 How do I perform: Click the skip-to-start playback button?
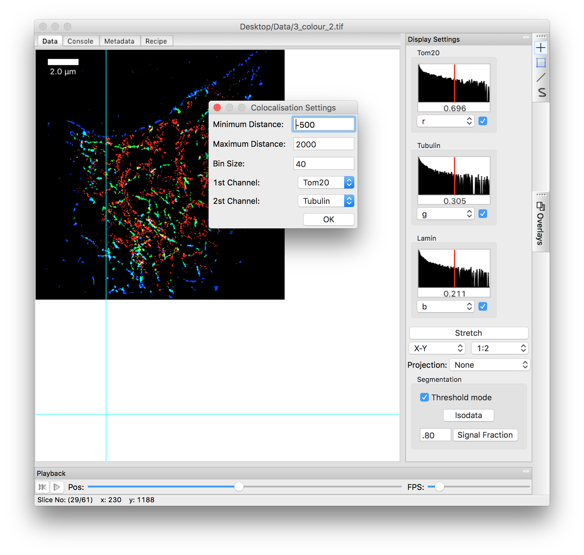click(x=42, y=487)
